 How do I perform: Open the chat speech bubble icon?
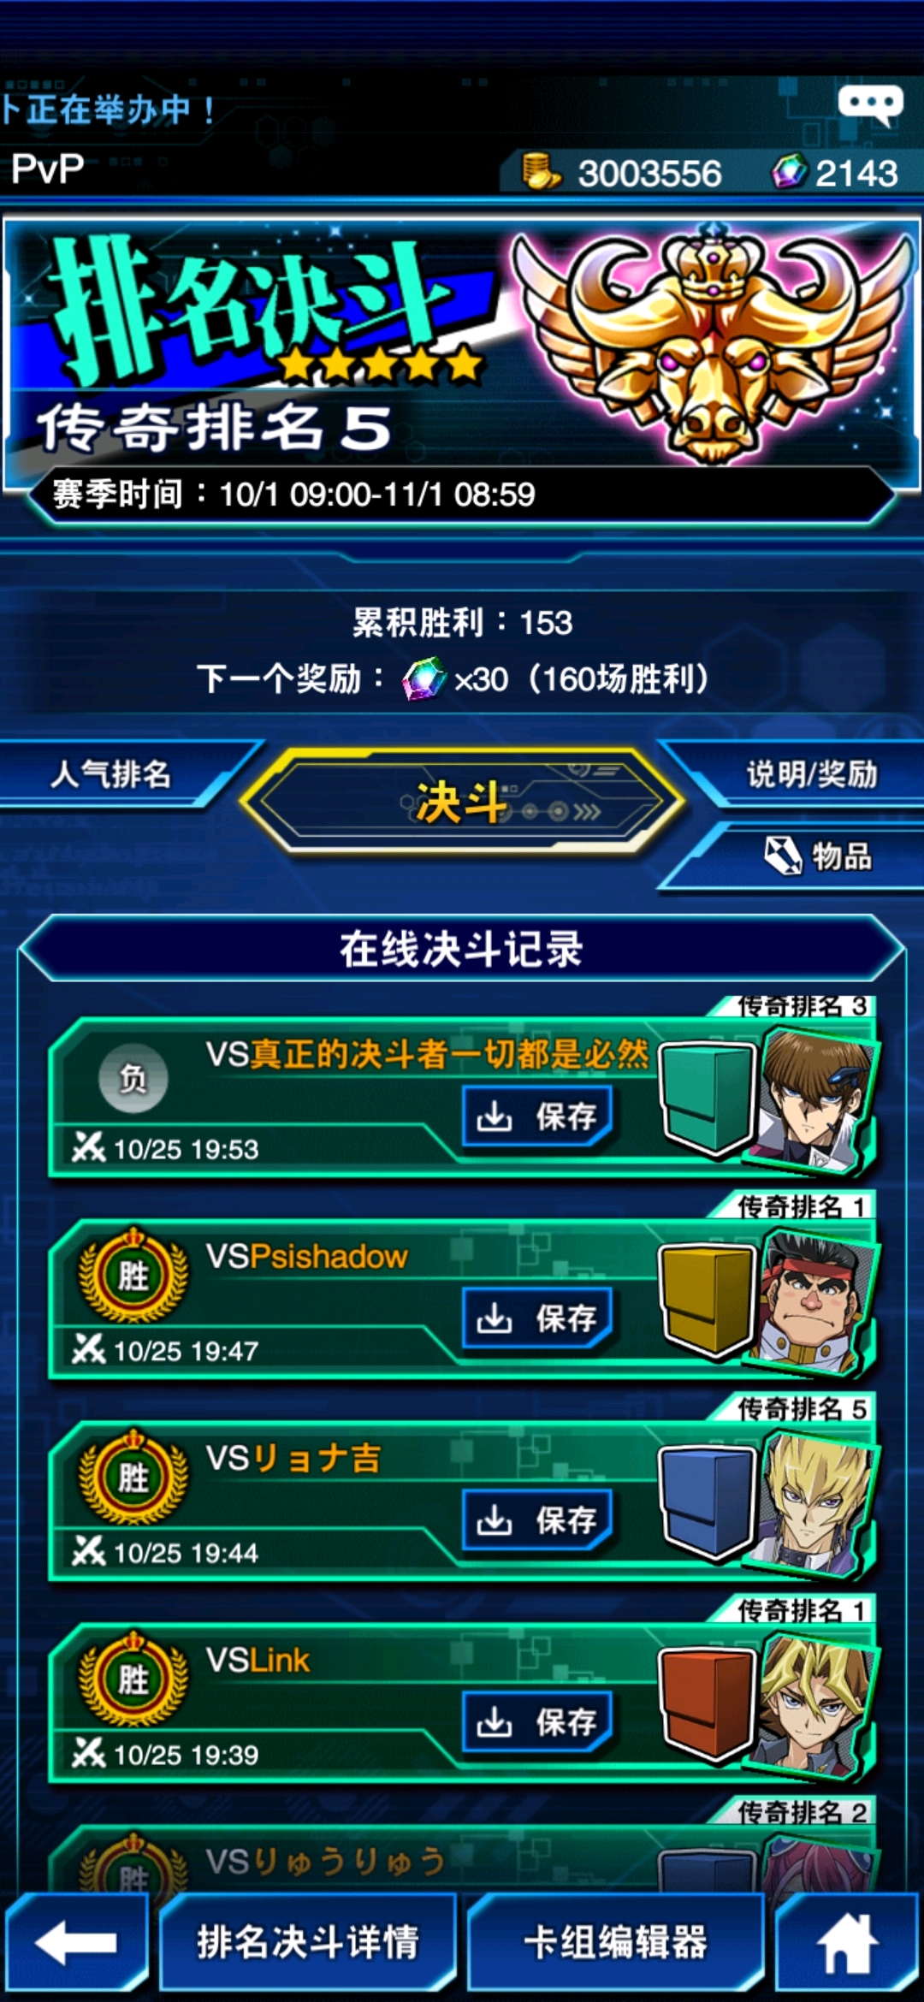click(871, 105)
